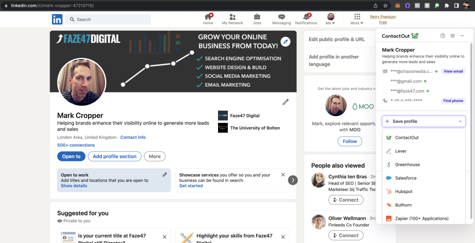Click Retry Premium Free link
This screenshot has height=243, width=475.
pos(383,19)
